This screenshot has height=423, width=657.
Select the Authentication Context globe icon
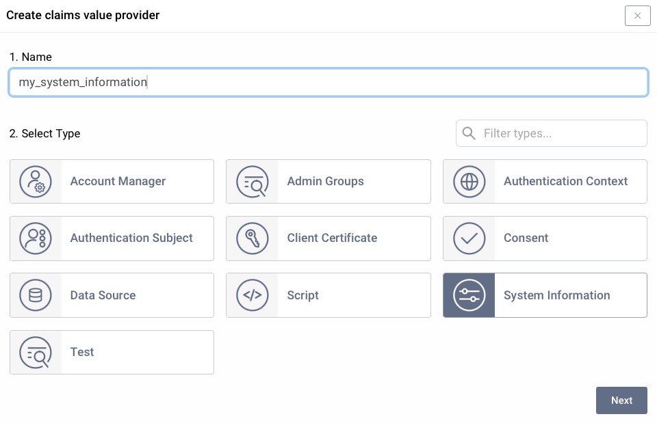pos(469,181)
